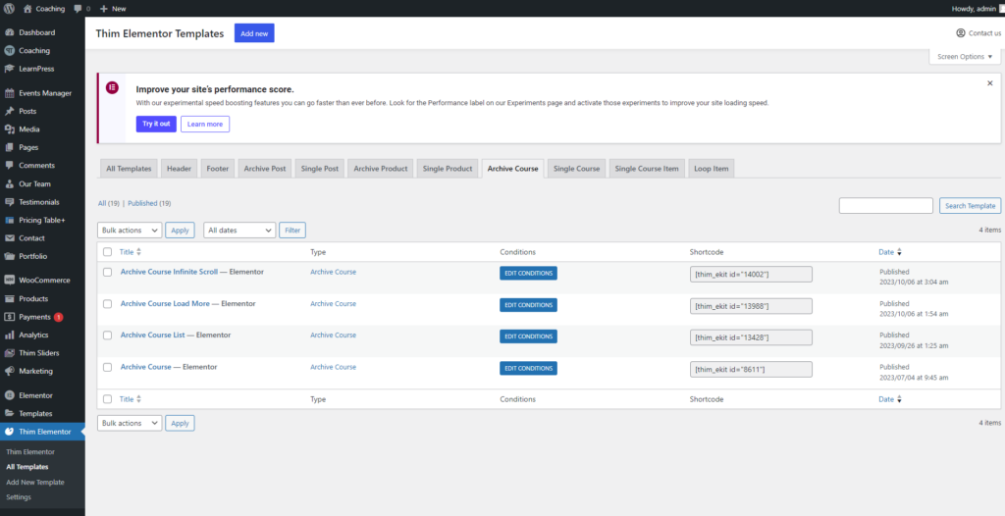The width and height of the screenshot is (1005, 516).
Task: Click the Search Template button
Action: coord(970,205)
